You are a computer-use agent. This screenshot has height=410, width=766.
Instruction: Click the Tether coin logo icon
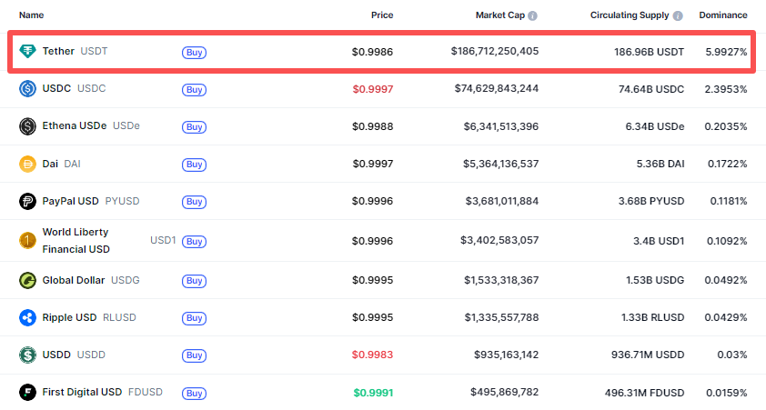coord(27,51)
